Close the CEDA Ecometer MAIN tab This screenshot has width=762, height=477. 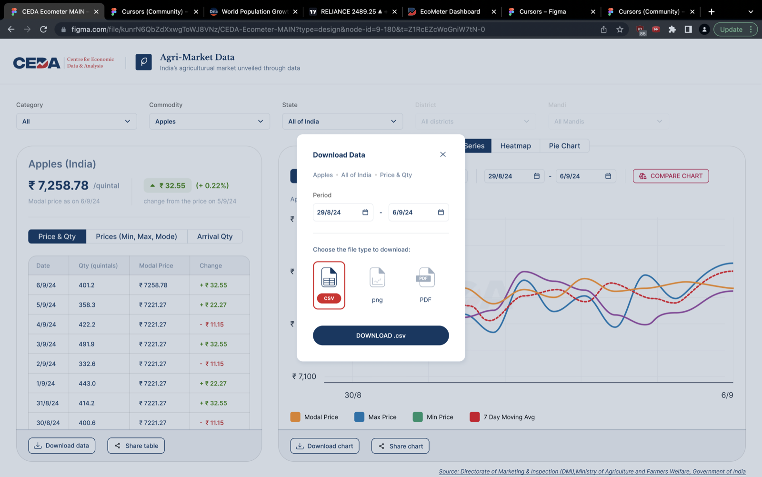[96, 11]
